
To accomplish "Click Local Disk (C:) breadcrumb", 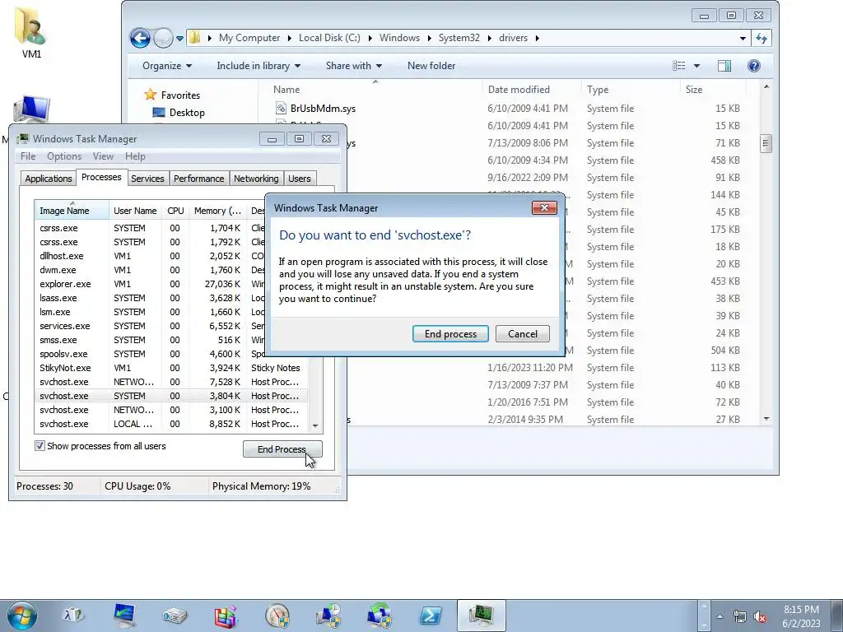I will (329, 38).
